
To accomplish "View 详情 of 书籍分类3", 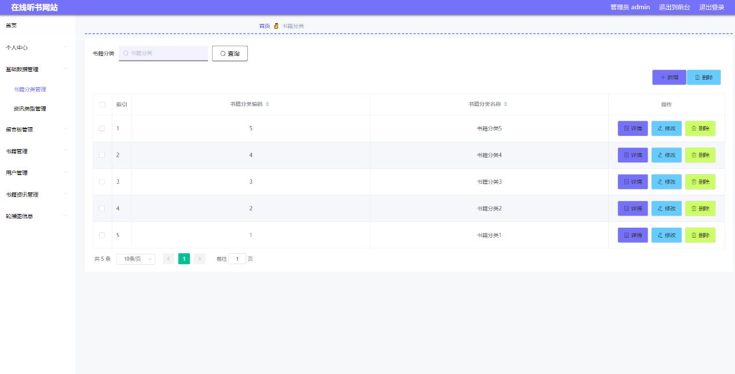I will 633,182.
